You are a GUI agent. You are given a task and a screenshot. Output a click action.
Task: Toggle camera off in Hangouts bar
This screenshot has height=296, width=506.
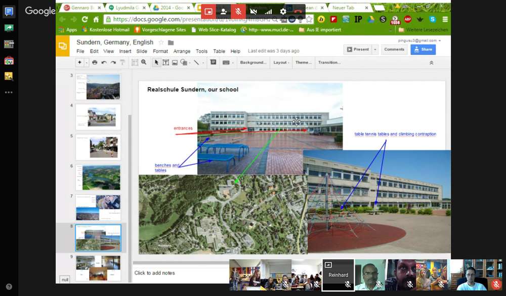pos(254,11)
